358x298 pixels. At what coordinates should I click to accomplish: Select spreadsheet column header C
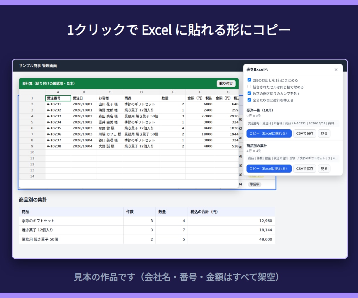pyautogui.click(x=110, y=92)
